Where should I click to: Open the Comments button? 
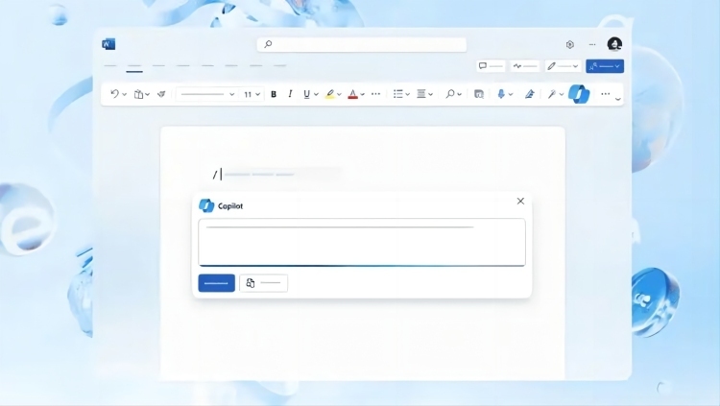tap(491, 66)
